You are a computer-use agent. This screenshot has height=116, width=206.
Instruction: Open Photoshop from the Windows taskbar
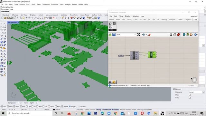pos(96,113)
